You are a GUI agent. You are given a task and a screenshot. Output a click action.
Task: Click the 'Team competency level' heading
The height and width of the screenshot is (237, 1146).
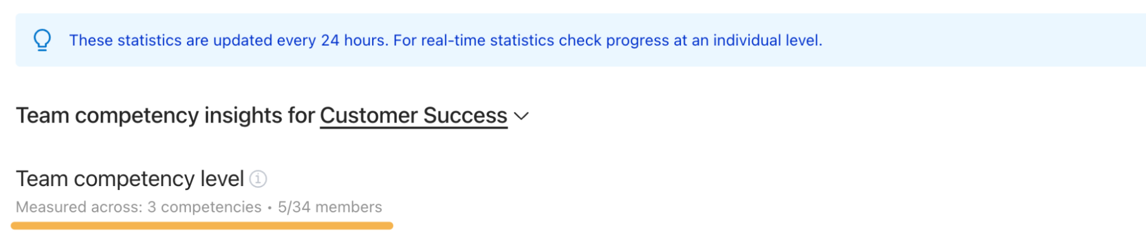(130, 179)
